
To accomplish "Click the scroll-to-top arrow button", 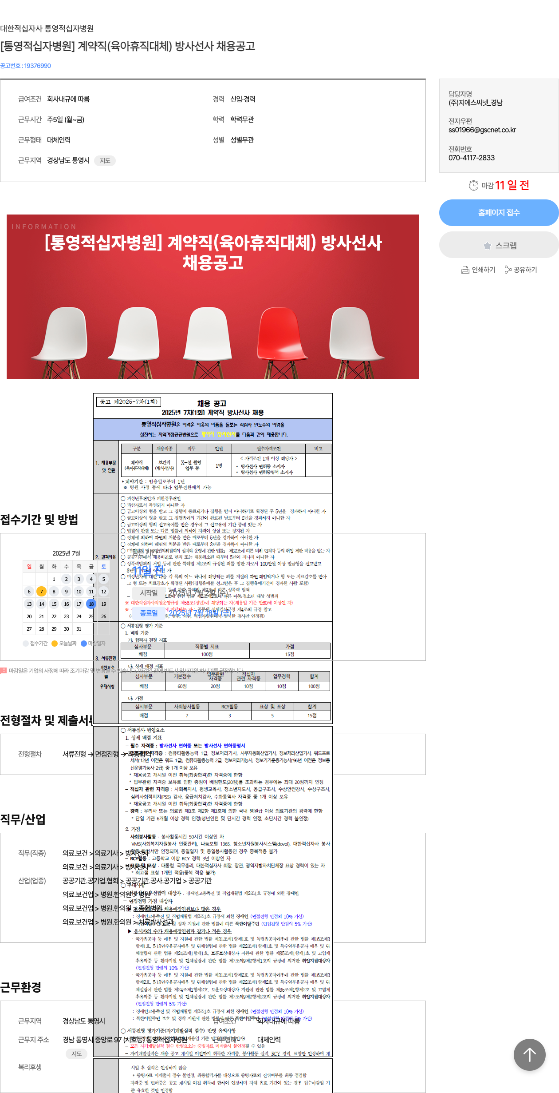I will 529,1055.
